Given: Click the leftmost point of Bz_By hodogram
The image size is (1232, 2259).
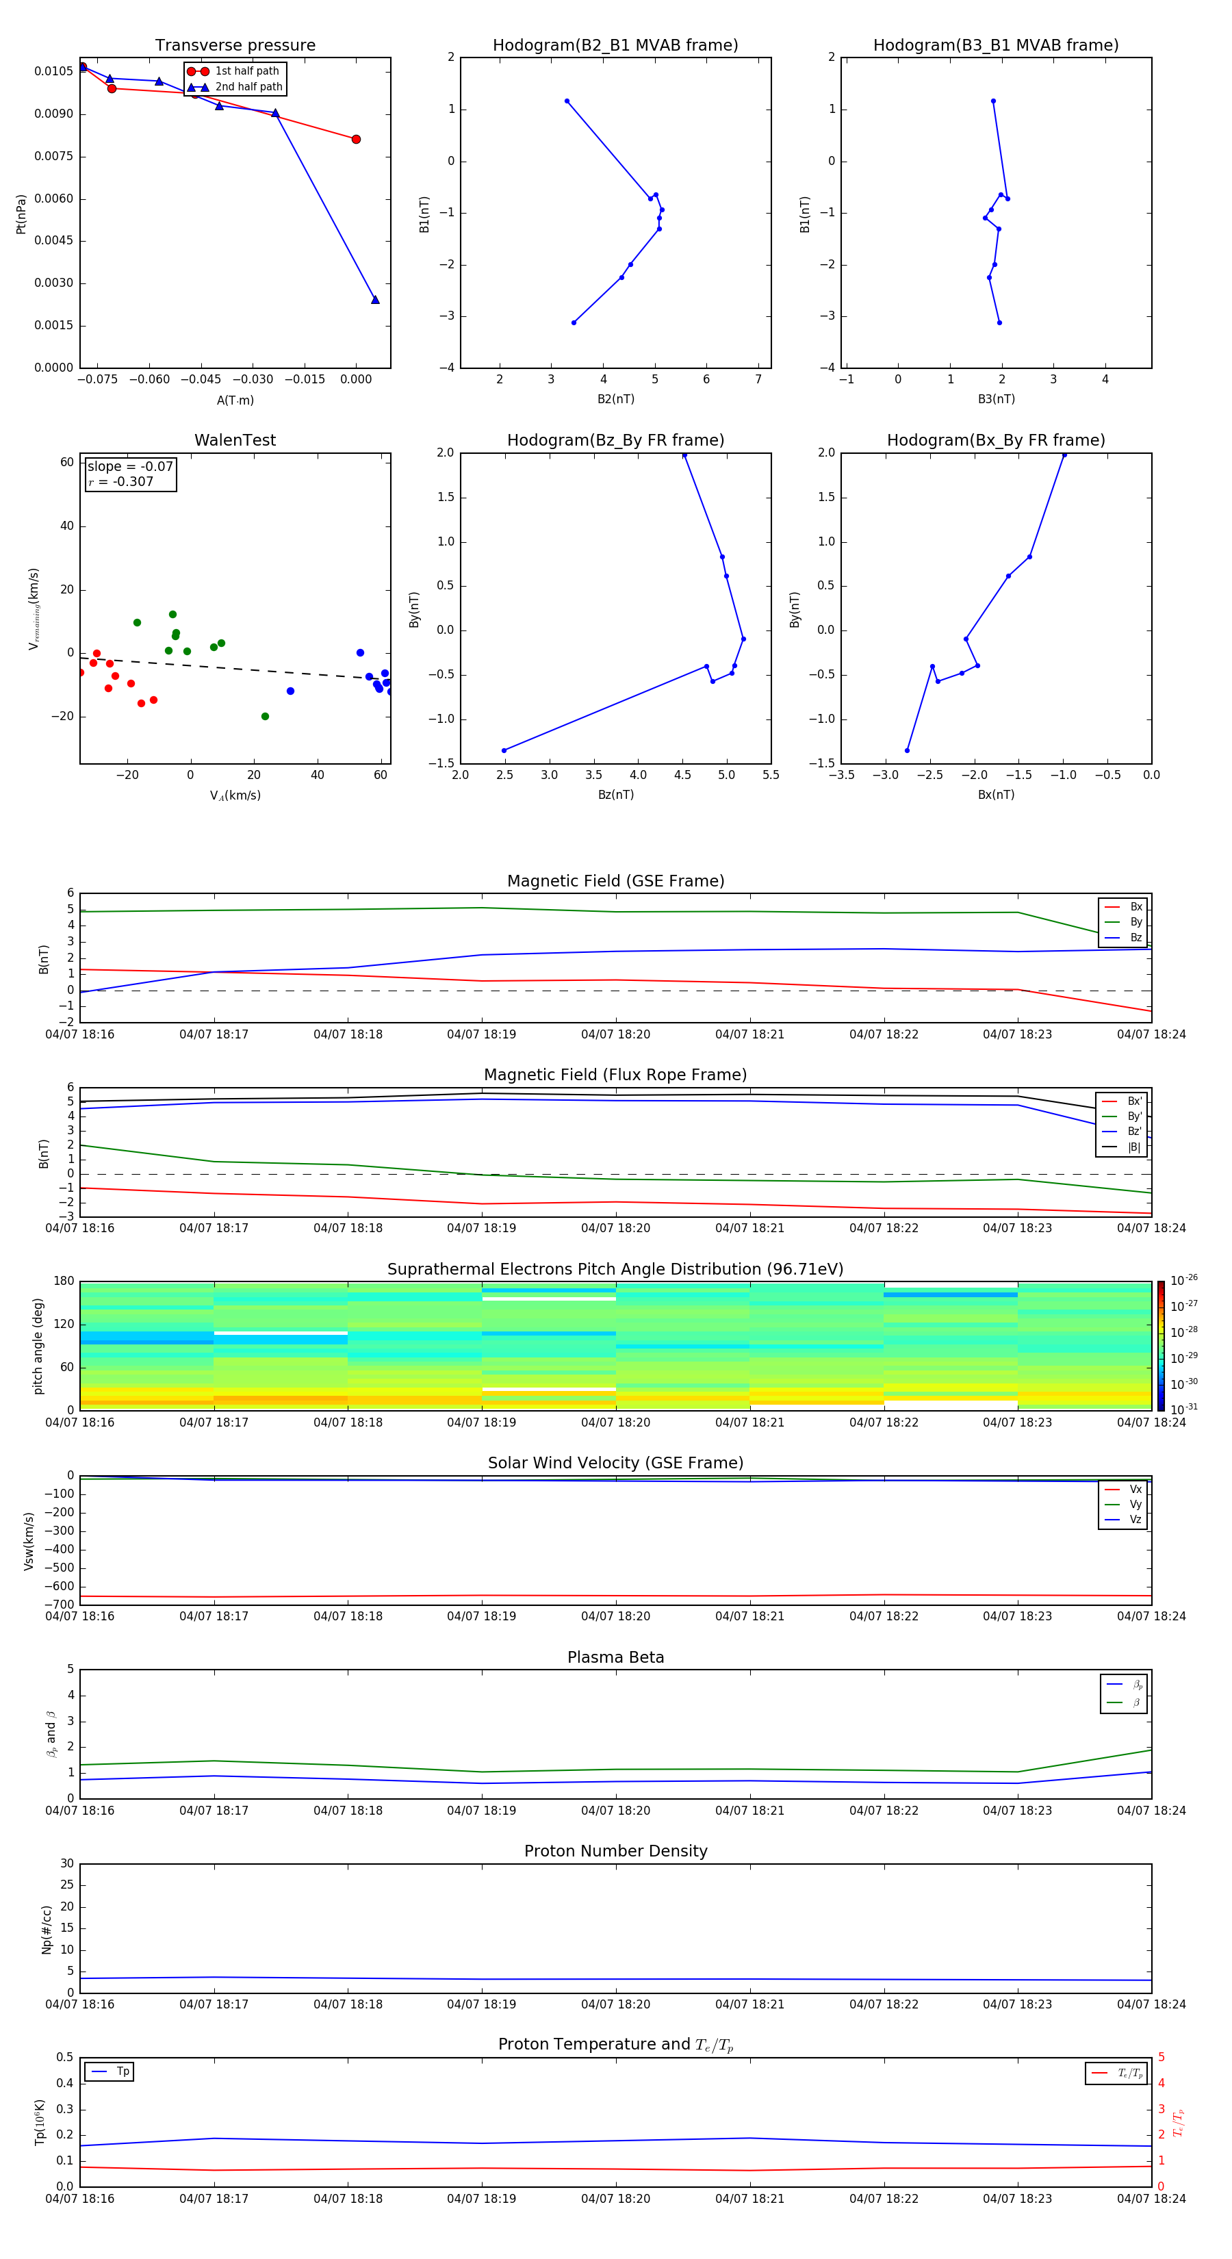Looking at the screenshot, I should pyautogui.click(x=504, y=751).
